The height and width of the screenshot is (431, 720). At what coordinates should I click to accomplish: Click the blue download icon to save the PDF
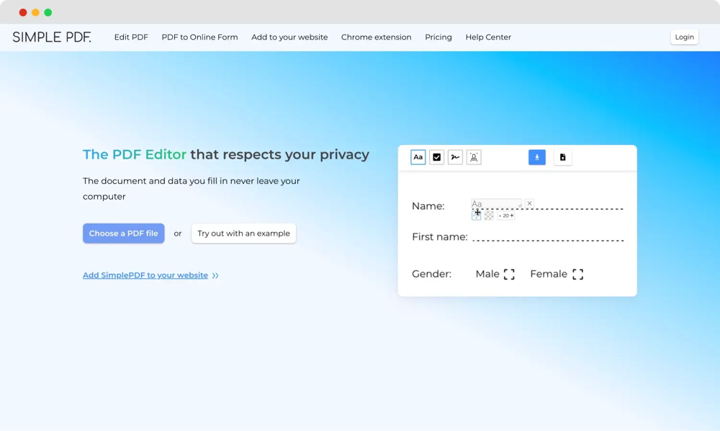pyautogui.click(x=537, y=157)
